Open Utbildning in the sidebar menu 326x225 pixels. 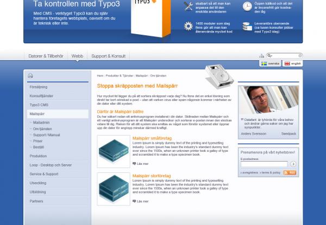tap(37, 192)
